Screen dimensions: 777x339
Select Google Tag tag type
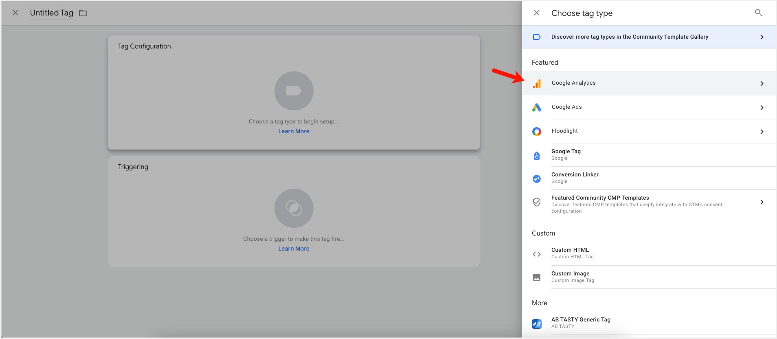point(649,155)
